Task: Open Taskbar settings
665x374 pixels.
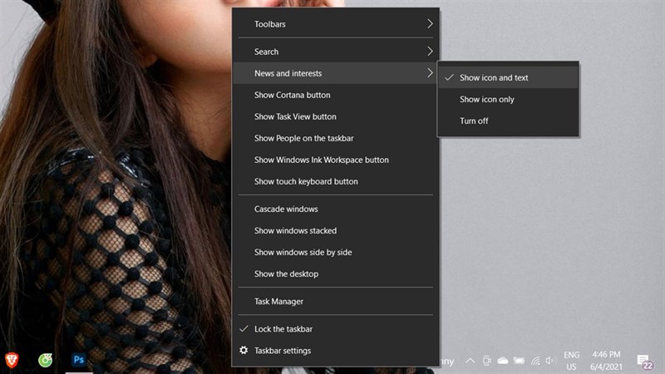Action: pos(336,351)
